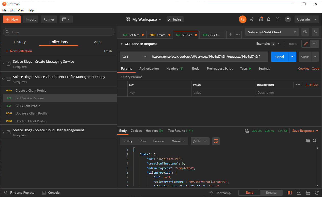Open the History tab
This screenshot has width=322, height=197.
pos(20,42)
